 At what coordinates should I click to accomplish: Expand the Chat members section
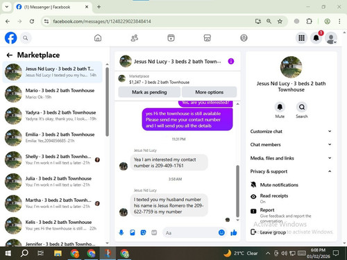pyautogui.click(x=291, y=144)
